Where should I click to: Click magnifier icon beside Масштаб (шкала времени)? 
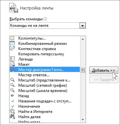tap(12, 90)
